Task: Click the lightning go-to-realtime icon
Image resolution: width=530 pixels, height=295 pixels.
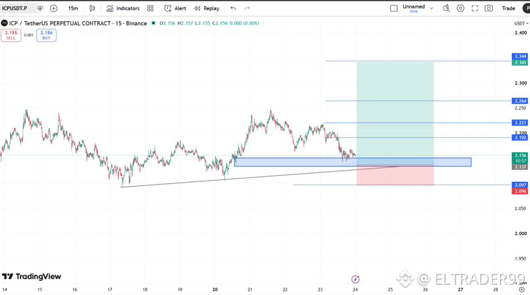Action: pos(355,279)
